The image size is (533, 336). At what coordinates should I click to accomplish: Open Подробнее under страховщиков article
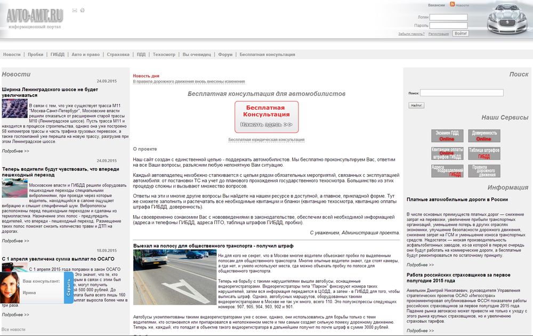(x=421, y=331)
